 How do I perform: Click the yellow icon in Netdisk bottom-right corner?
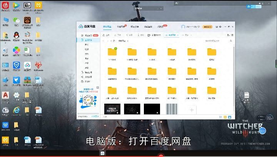click(225, 117)
